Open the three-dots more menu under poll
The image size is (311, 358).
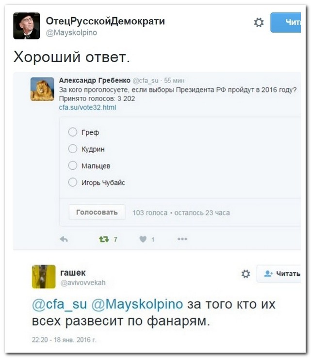(x=182, y=239)
